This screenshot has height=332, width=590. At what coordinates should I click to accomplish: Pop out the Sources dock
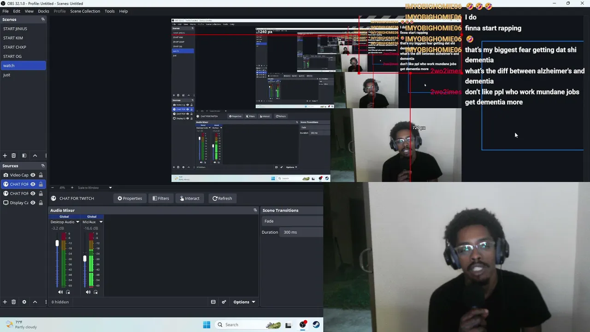point(43,166)
